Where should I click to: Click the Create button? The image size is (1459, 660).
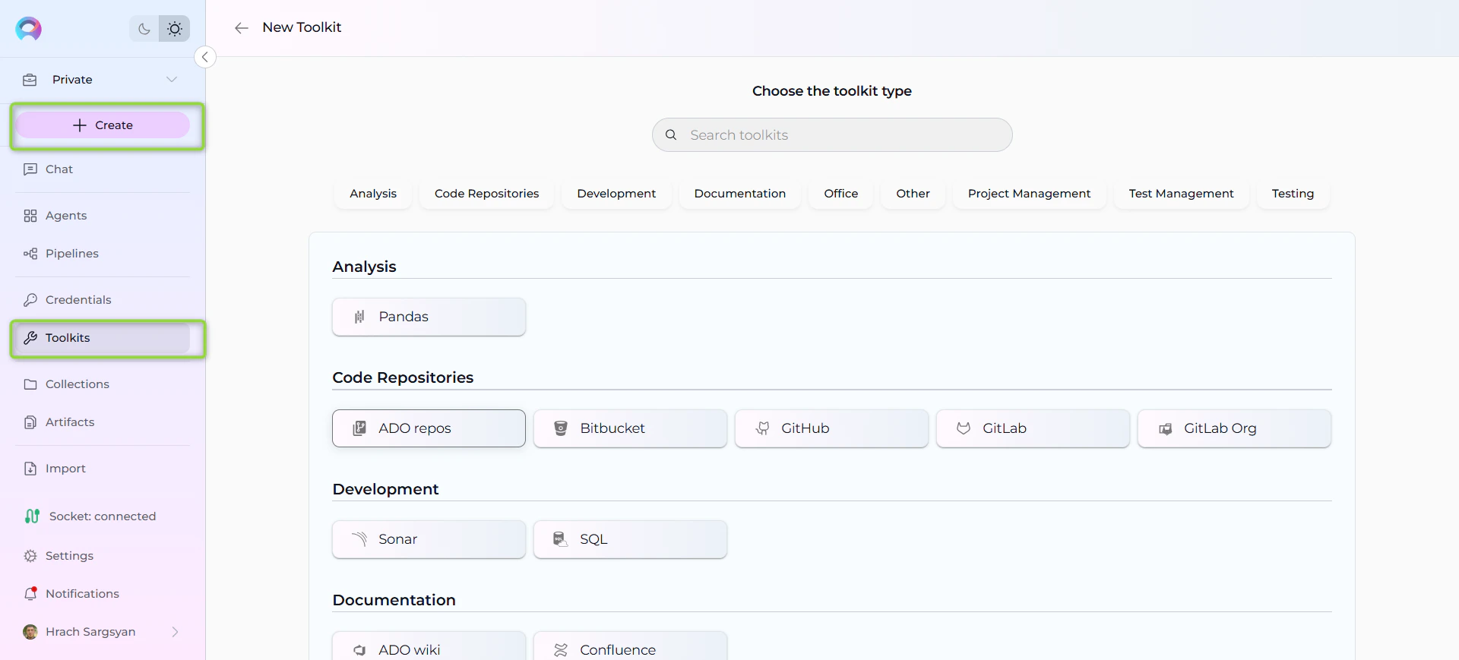point(103,125)
